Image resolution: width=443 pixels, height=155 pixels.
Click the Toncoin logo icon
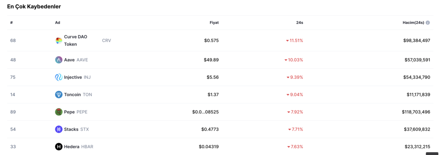[x=59, y=95]
